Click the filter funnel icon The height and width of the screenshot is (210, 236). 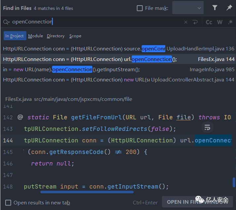tap(215, 8)
